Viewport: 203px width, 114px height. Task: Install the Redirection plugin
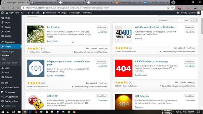[x=101, y=28]
